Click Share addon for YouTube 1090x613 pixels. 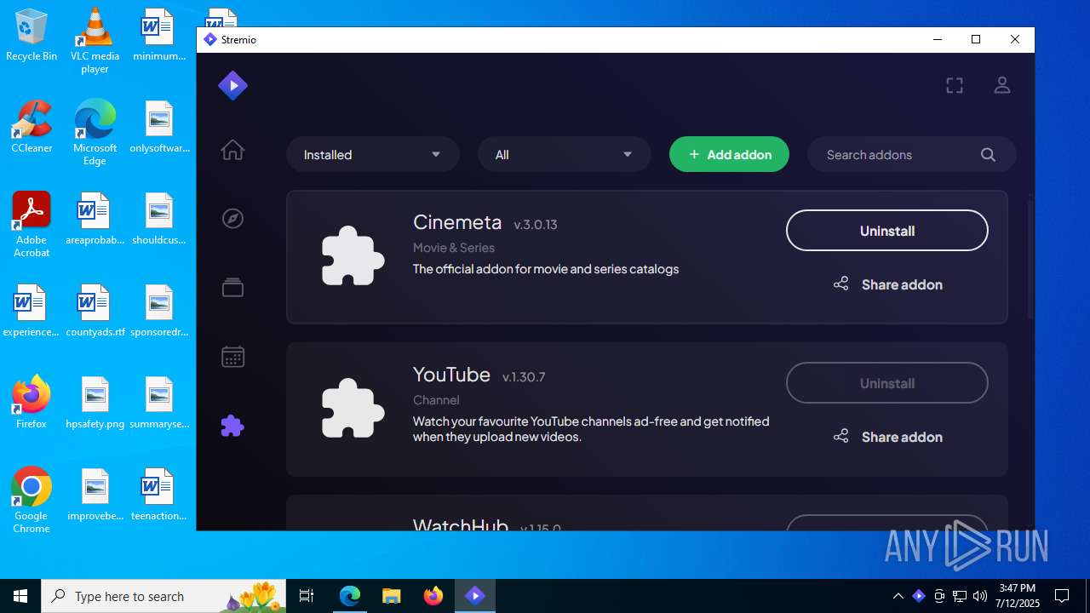(887, 437)
